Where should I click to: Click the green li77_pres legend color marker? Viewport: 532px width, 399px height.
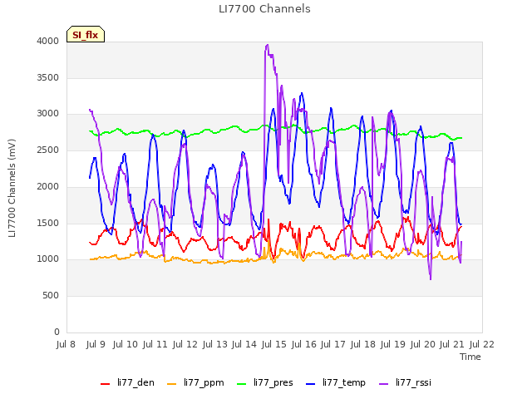point(242,384)
